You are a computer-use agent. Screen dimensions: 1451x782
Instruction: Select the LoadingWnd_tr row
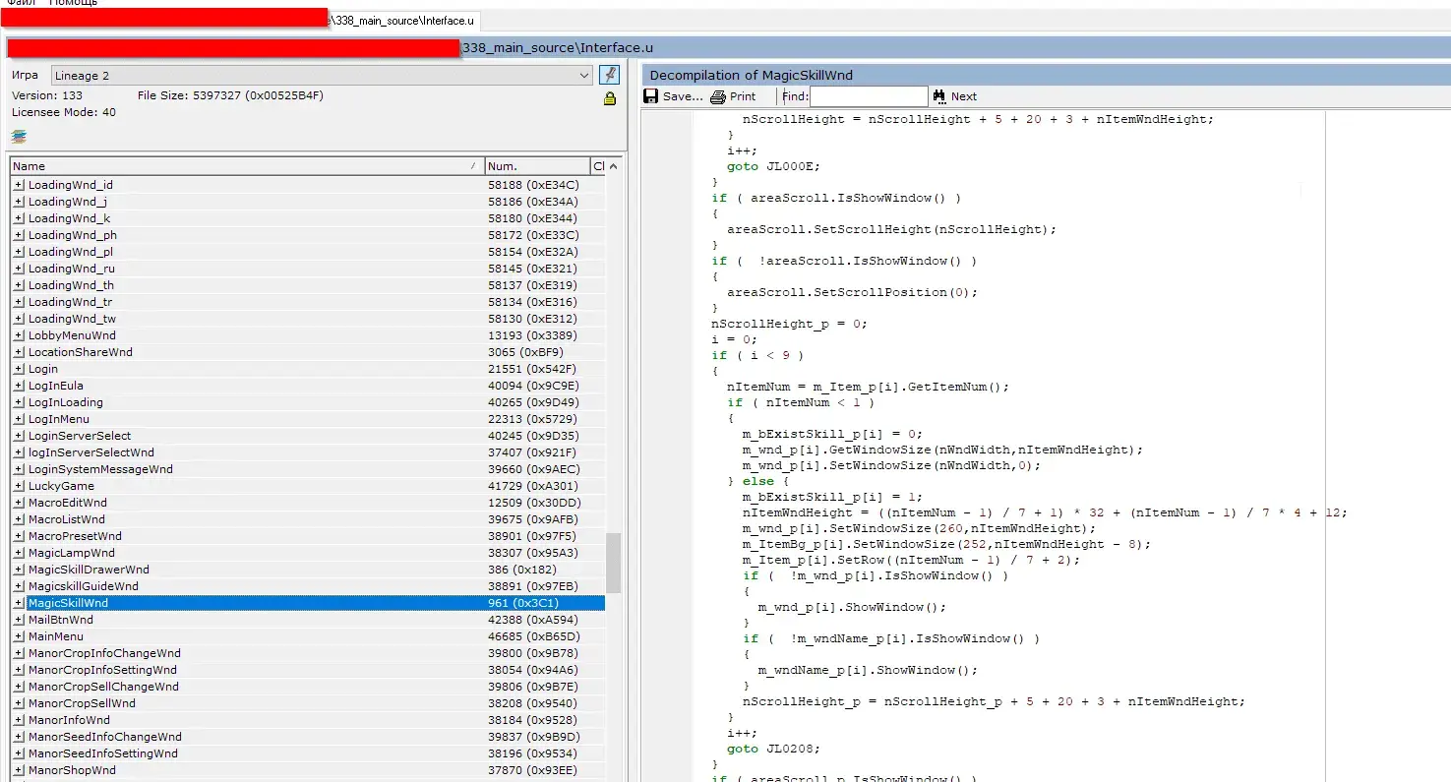tap(308, 302)
